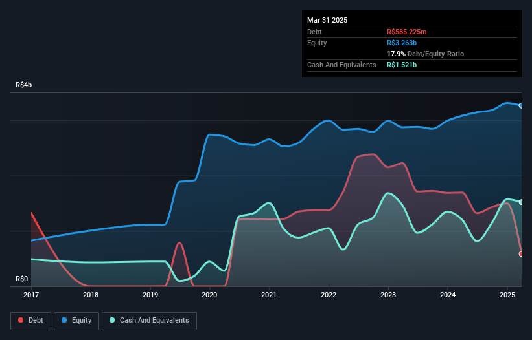
Task: Toggle Cash And Equivalents legend button
Action: [x=149, y=321]
